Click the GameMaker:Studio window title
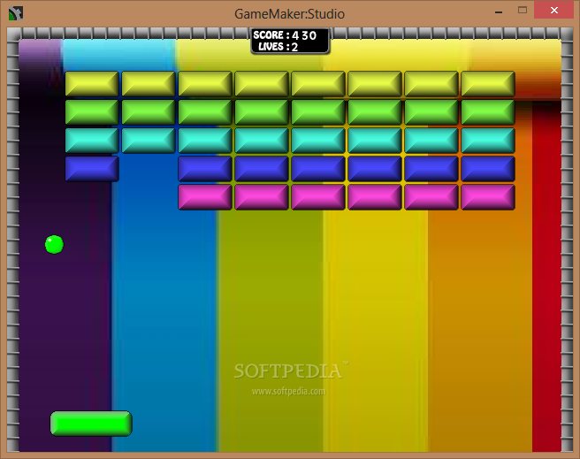Viewport: 580px width, 459px height. click(290, 14)
